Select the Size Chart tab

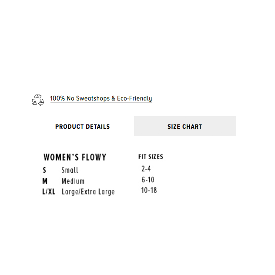tap(185, 126)
